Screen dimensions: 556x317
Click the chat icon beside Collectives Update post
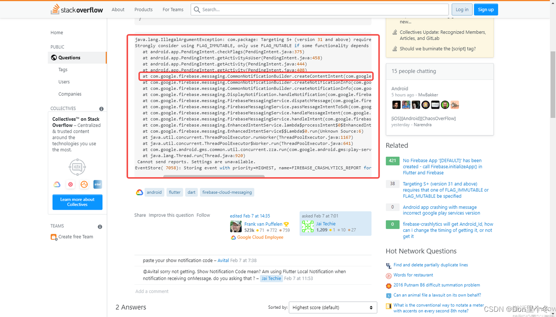395,33
